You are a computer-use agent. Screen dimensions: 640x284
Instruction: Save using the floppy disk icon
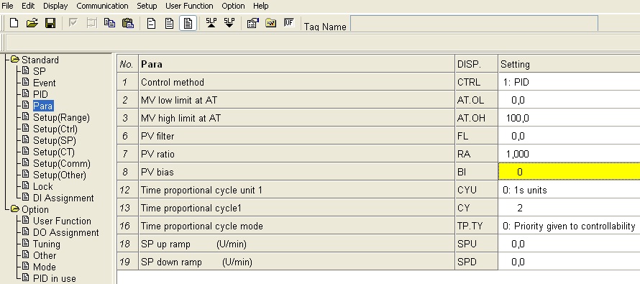coord(50,23)
